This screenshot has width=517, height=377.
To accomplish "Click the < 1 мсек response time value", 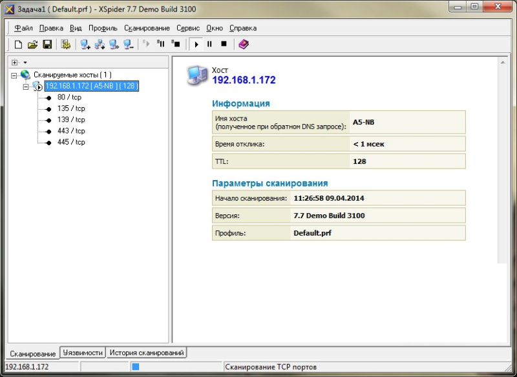I will (368, 144).
